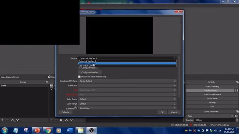Screen dimensions: 239x134
Task: Enable Studio Mode from Controls
Action: point(212,98)
